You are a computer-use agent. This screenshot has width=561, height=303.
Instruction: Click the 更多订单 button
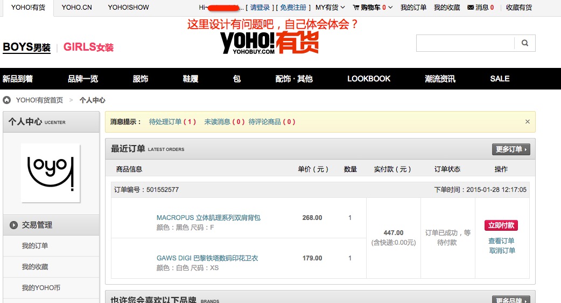511,149
